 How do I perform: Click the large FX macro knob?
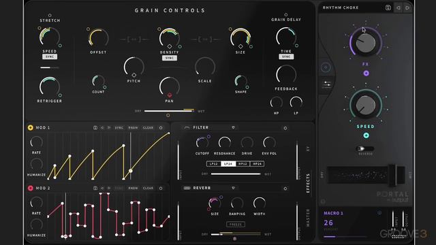(x=366, y=43)
